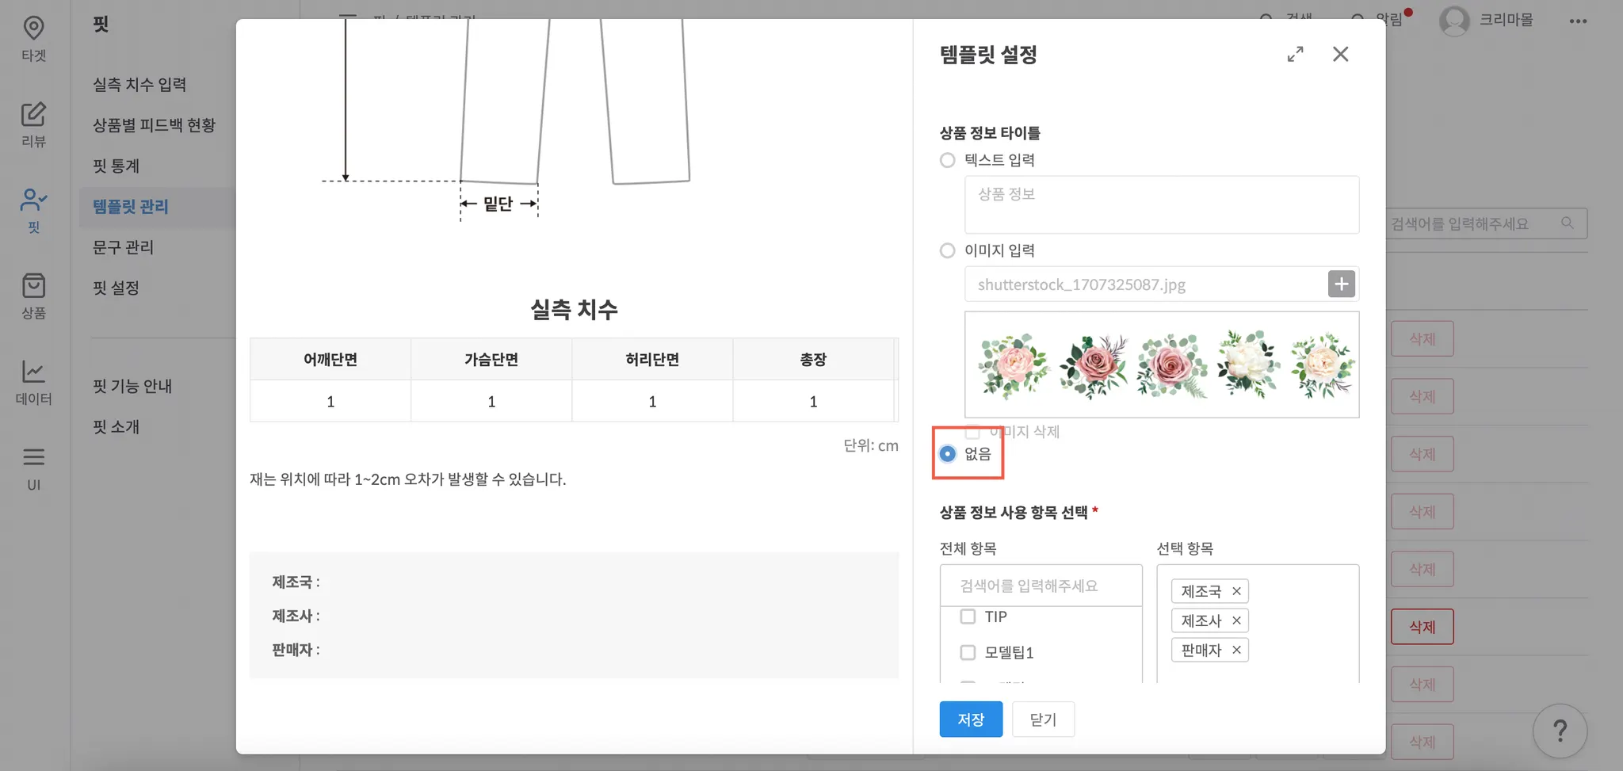The height and width of the screenshot is (771, 1623).
Task: Check the TIP item checkbox
Action: pos(968,616)
